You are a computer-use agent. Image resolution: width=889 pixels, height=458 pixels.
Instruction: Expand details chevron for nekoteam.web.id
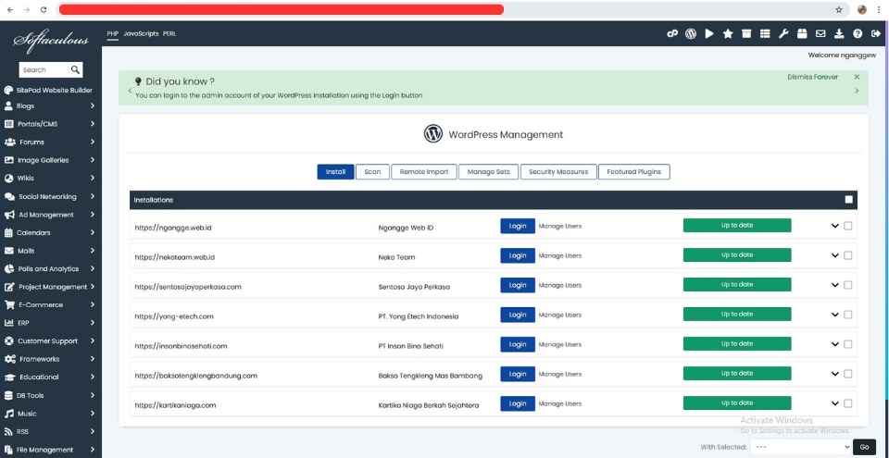coord(834,255)
